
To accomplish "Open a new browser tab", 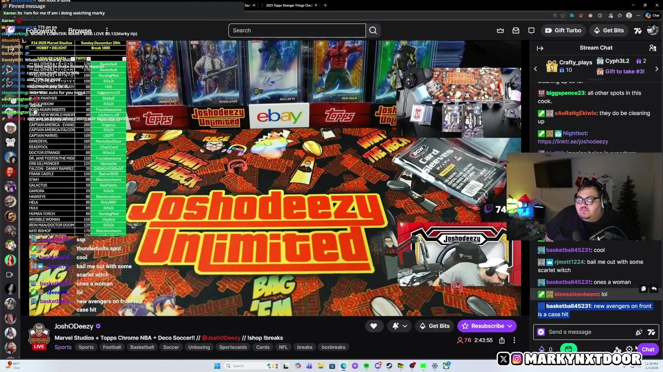I will point(325,5).
